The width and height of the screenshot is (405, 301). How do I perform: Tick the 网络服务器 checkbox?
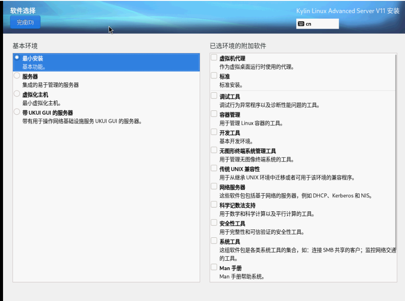214,187
